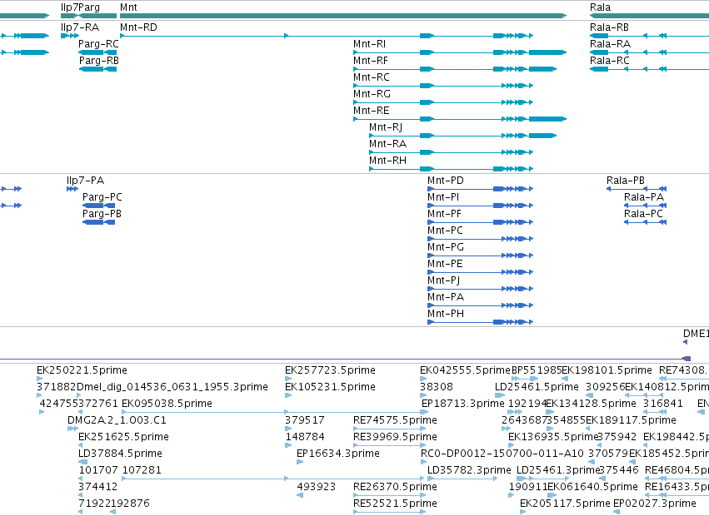The height and width of the screenshot is (516, 709).
Task: Select the Mnt-RC transcript label
Action: pyautogui.click(x=372, y=77)
